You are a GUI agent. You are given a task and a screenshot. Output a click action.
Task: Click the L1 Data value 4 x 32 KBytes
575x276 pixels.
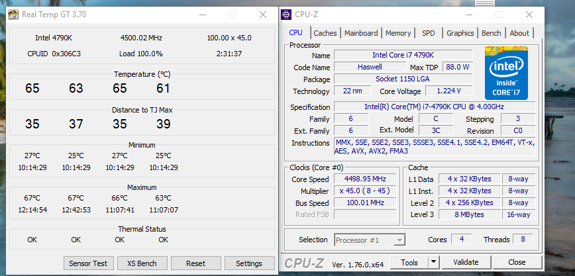coord(470,179)
